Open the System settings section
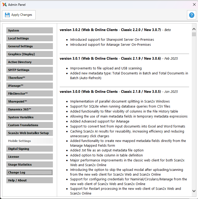198x199 pixels. (x=29, y=30)
